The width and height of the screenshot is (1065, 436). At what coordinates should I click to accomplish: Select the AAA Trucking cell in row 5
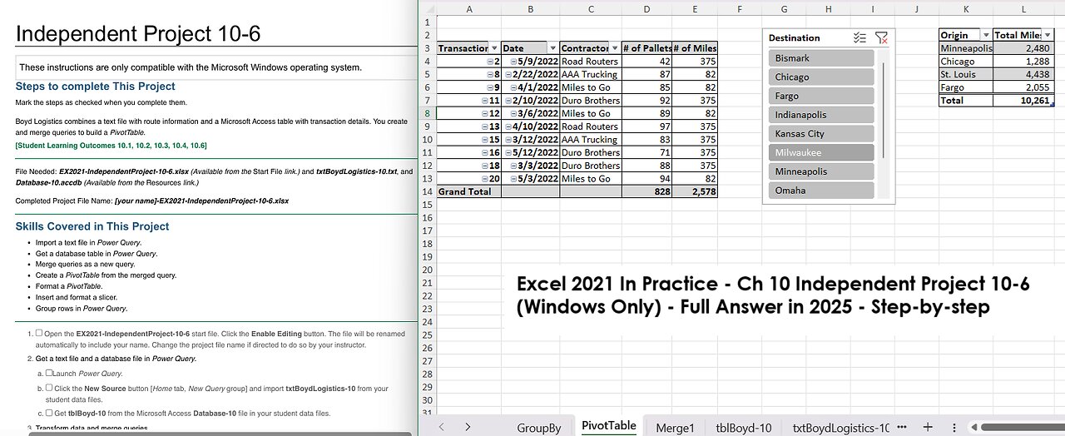pos(591,74)
